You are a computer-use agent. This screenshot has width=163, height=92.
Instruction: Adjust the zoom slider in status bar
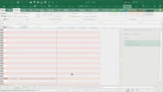[148, 90]
